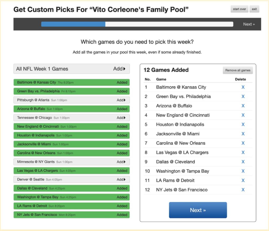This screenshot has width=269, height=231.
Task: Add all NFL Week 1 games
Action: pyautogui.click(x=119, y=69)
